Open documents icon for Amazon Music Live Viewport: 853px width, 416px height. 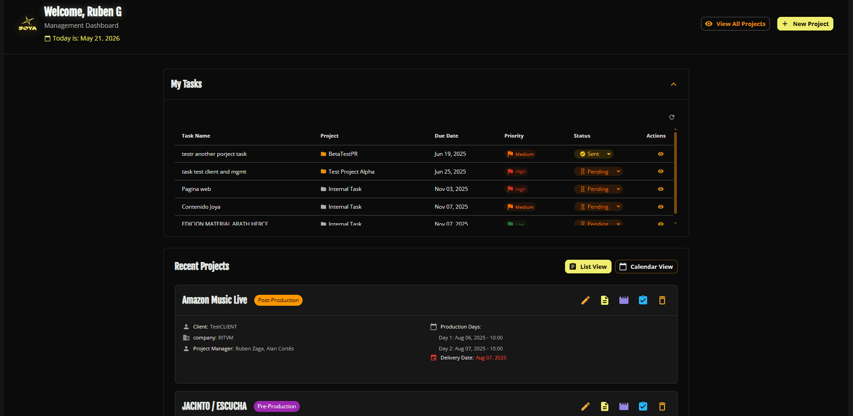(x=605, y=300)
